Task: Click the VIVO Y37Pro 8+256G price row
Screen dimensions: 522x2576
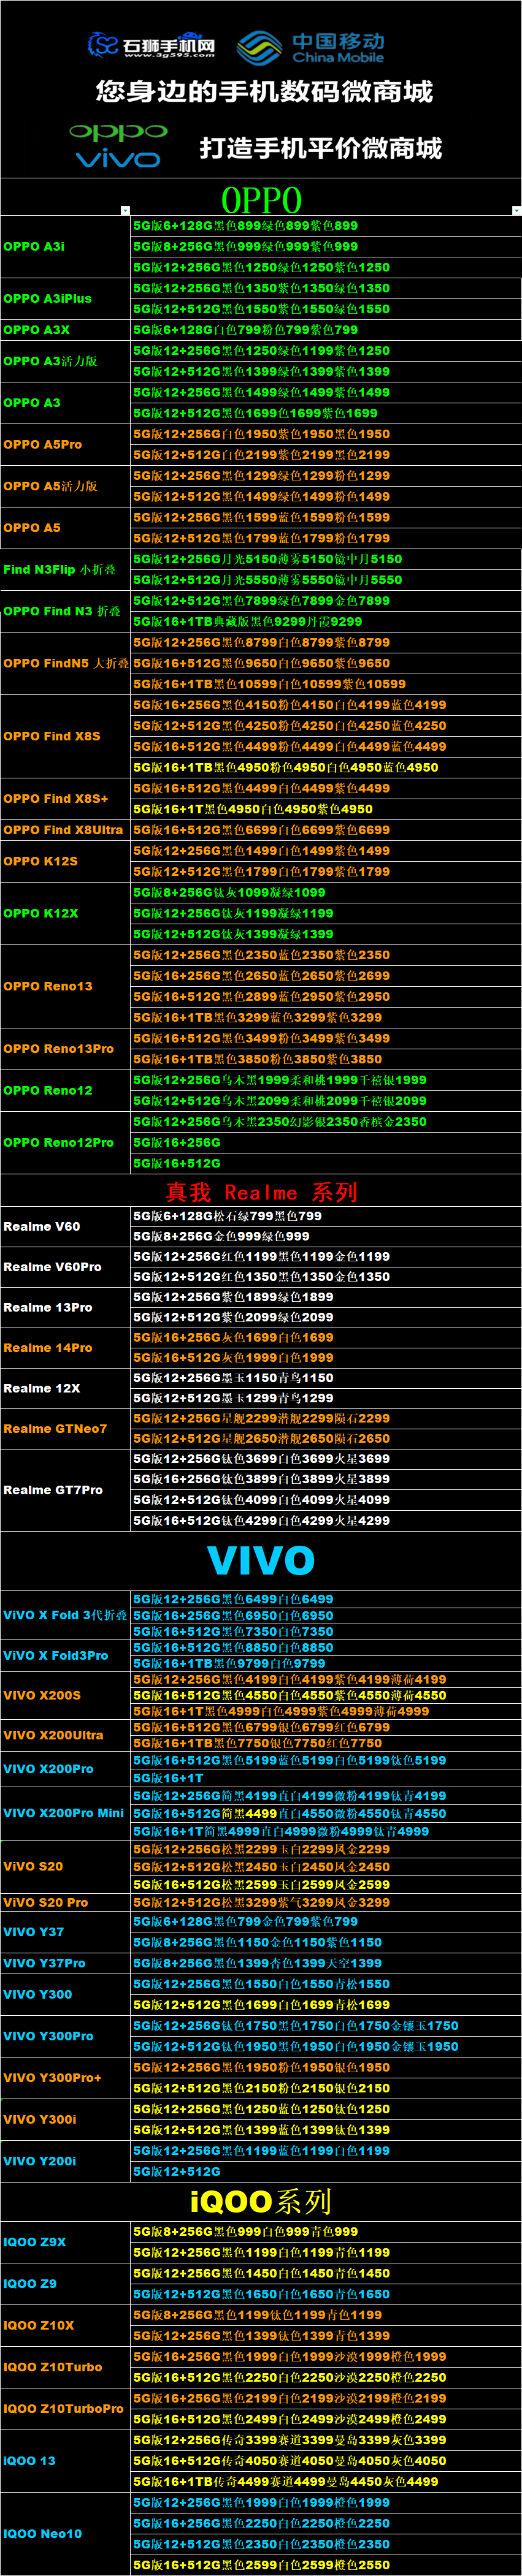Action: point(326,1963)
